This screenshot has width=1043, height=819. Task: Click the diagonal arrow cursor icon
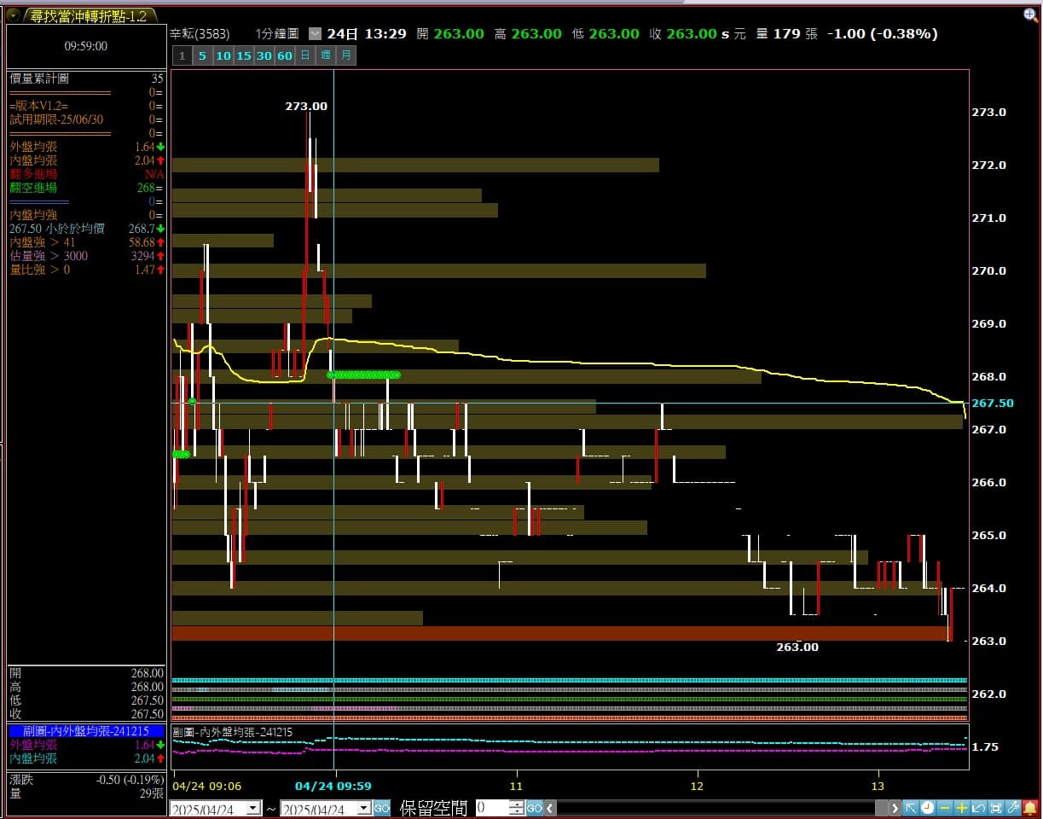pos(911,808)
